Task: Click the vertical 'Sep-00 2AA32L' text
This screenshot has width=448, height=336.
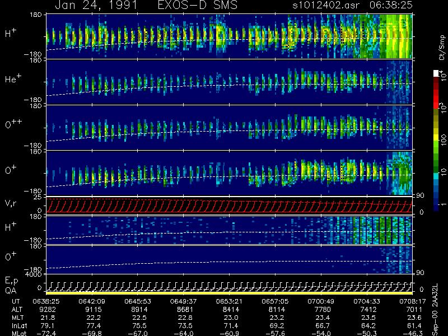Action: [x=435, y=310]
